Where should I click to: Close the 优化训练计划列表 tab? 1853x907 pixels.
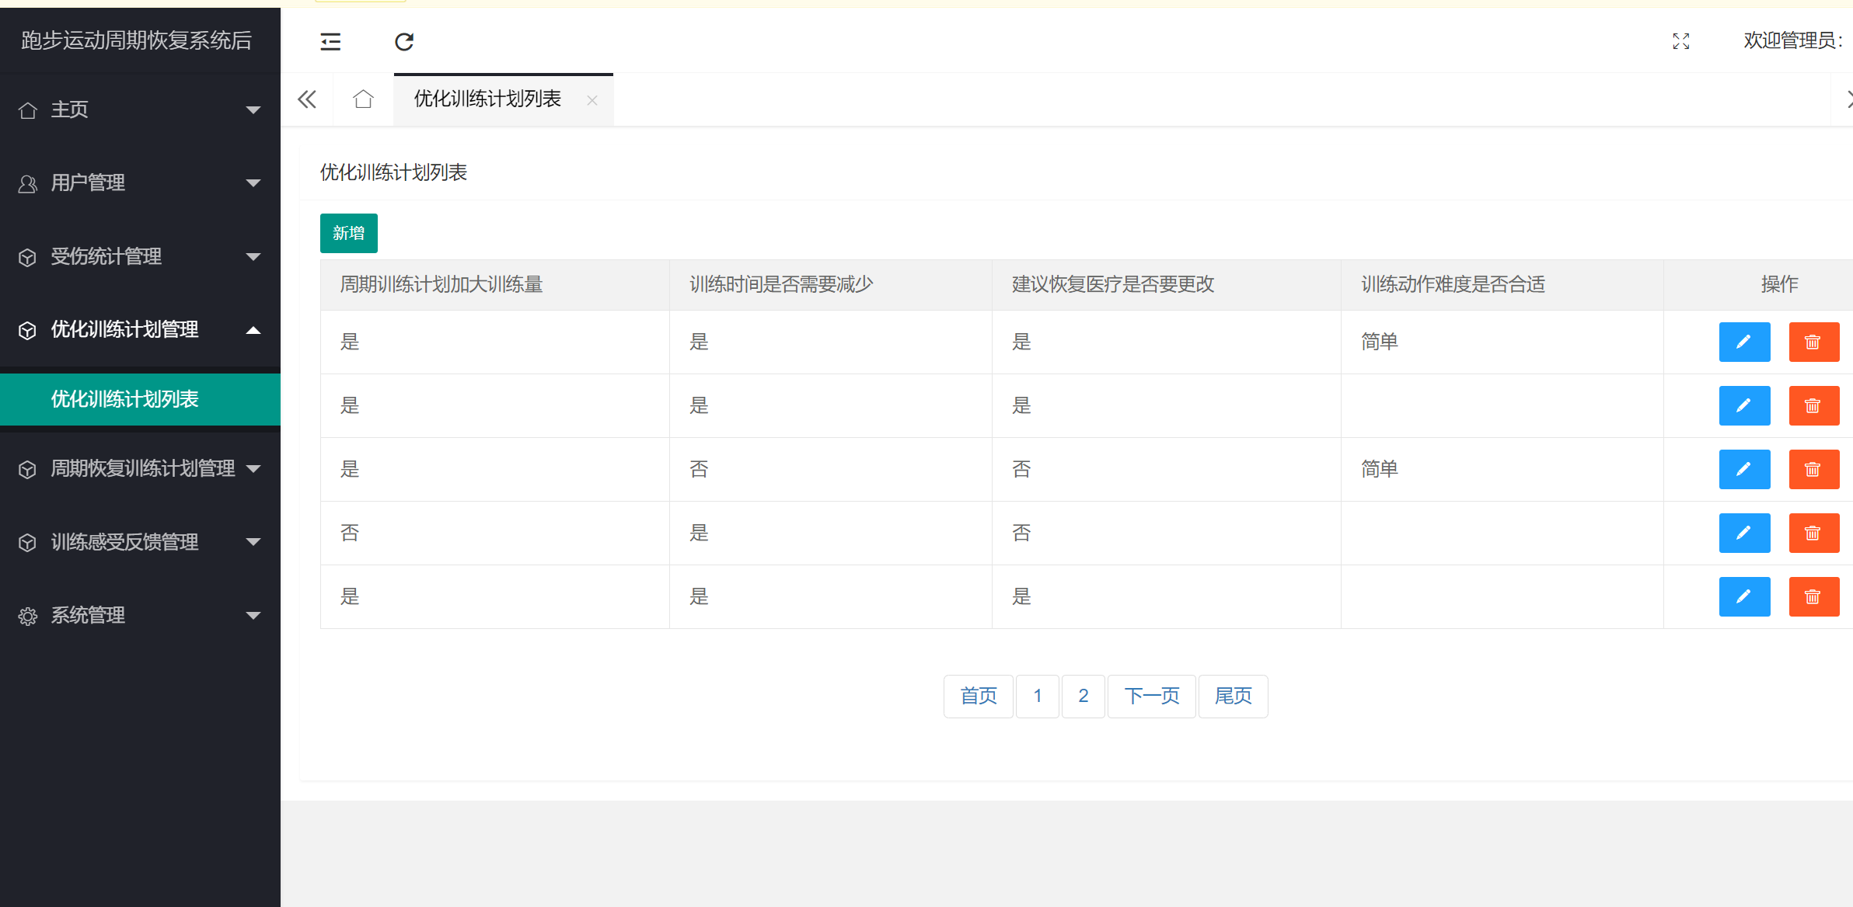point(592,100)
